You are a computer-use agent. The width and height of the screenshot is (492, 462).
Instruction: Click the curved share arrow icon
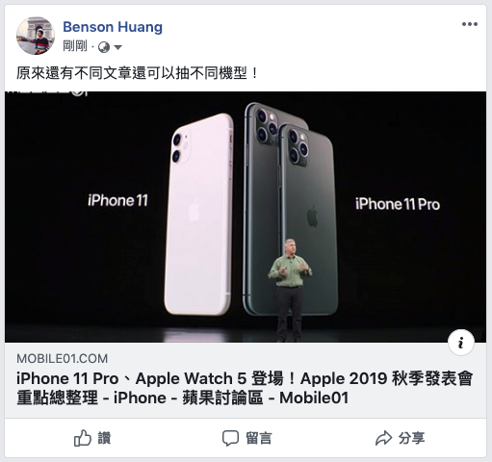pyautogui.click(x=383, y=438)
